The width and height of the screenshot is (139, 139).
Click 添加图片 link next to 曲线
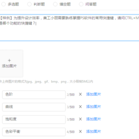(93, 107)
